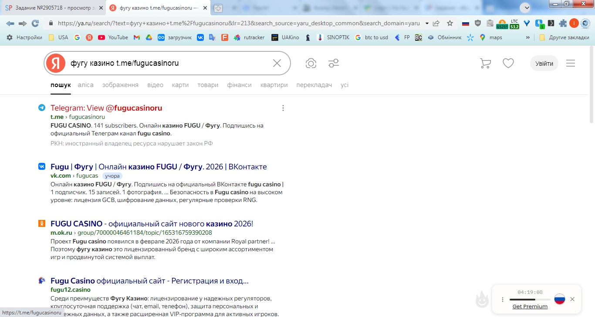This screenshot has height=317, width=595.
Task: Open the Russian flag VPN extension
Action: coord(466,24)
